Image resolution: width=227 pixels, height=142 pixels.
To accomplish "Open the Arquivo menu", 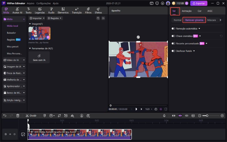I will [31, 3].
